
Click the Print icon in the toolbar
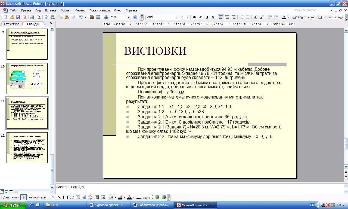point(32,17)
